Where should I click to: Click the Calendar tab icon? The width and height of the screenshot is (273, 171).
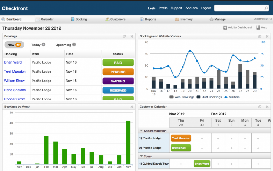(38, 19)
